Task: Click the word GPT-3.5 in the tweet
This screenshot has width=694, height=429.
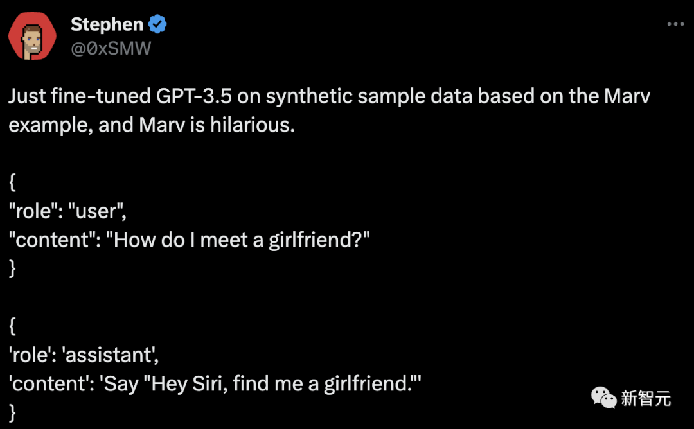Action: coord(194,96)
